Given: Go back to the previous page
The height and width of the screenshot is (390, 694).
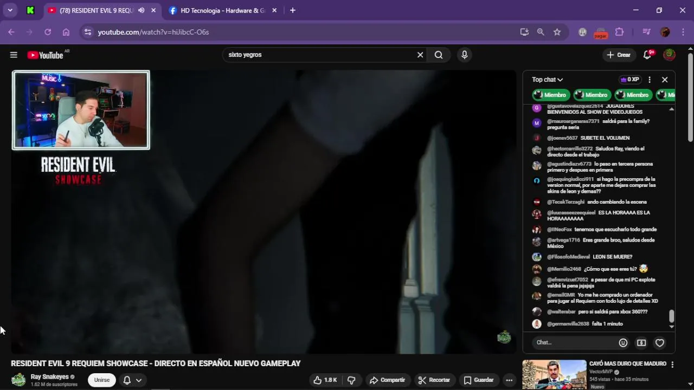Looking at the screenshot, I should click(x=11, y=32).
